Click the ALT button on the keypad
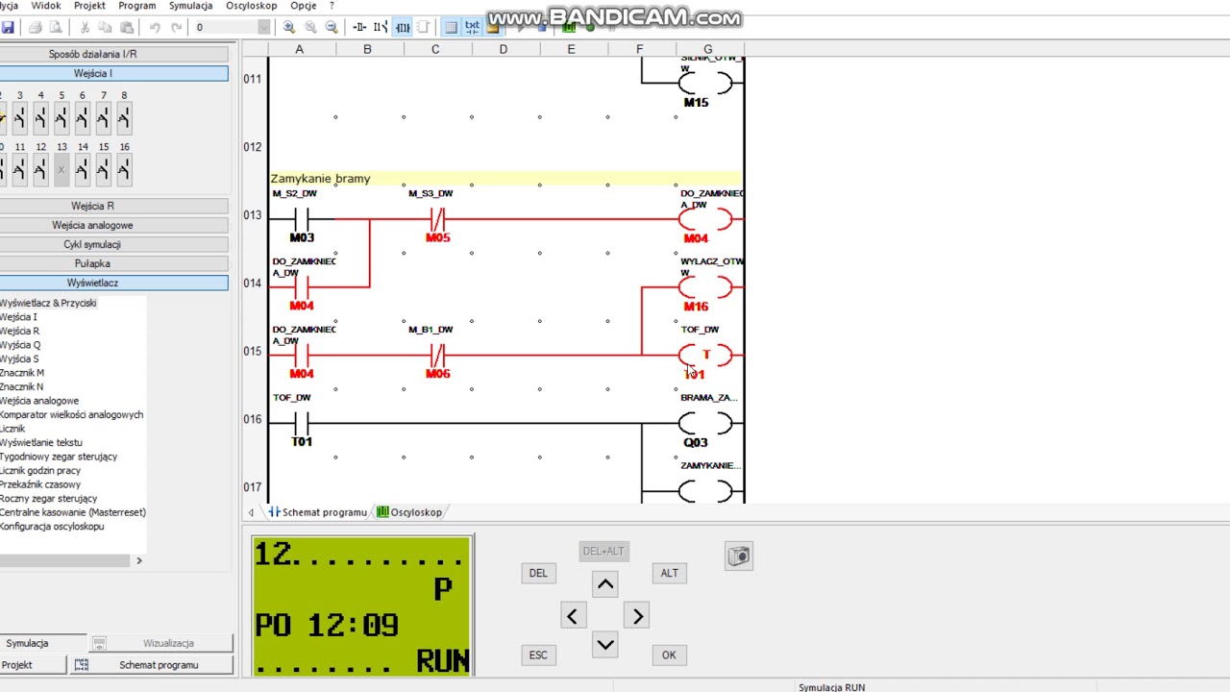Screen dimensions: 1230x692 click(x=669, y=573)
